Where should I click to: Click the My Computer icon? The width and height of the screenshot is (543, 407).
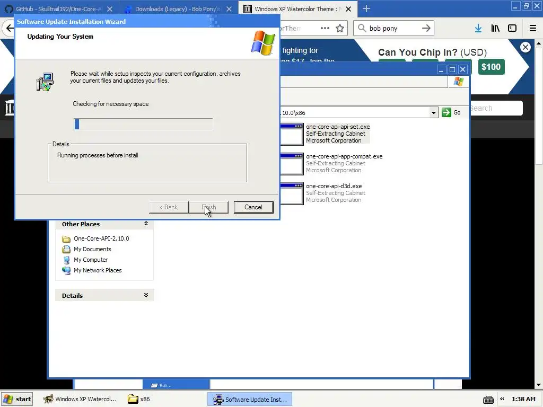pos(66,260)
